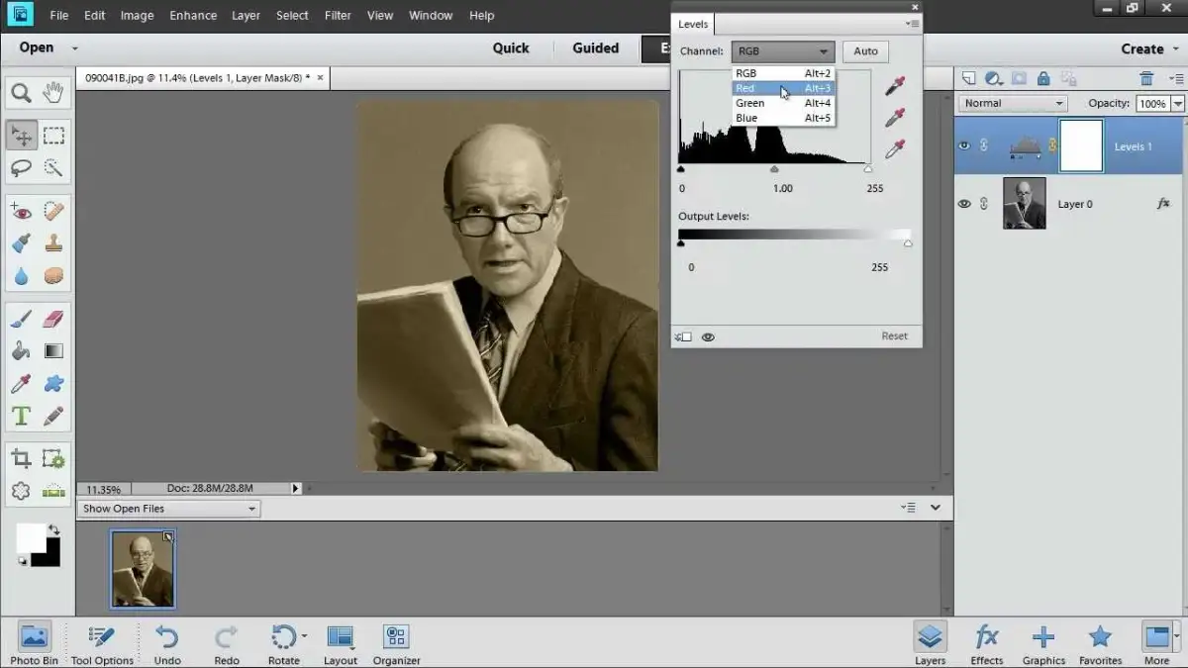Image resolution: width=1188 pixels, height=668 pixels.
Task: Select the Eraser tool
Action: (x=52, y=319)
